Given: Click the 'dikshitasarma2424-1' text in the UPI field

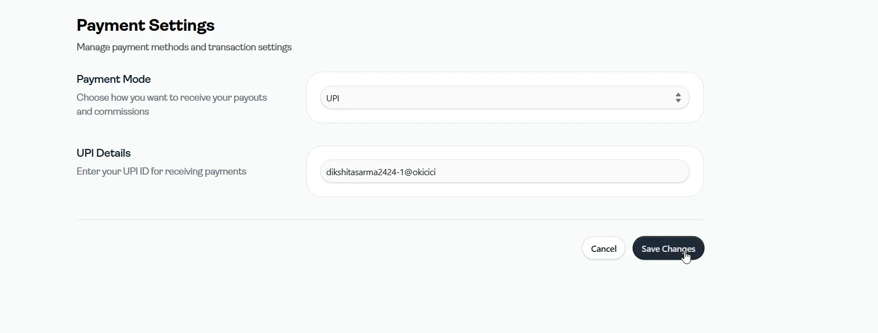Looking at the screenshot, I should (365, 172).
